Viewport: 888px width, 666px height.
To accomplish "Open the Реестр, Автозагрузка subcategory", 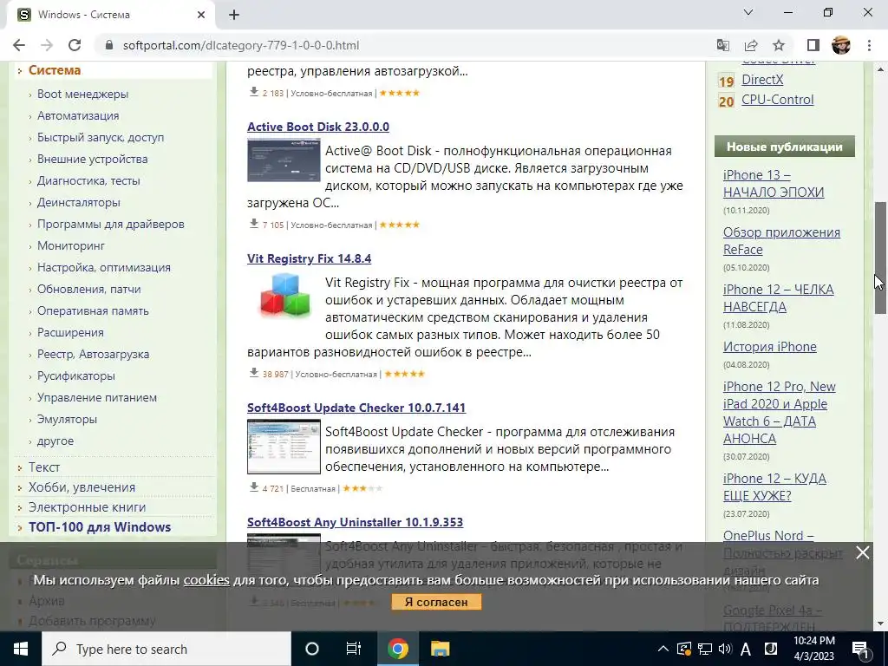I will (x=94, y=354).
